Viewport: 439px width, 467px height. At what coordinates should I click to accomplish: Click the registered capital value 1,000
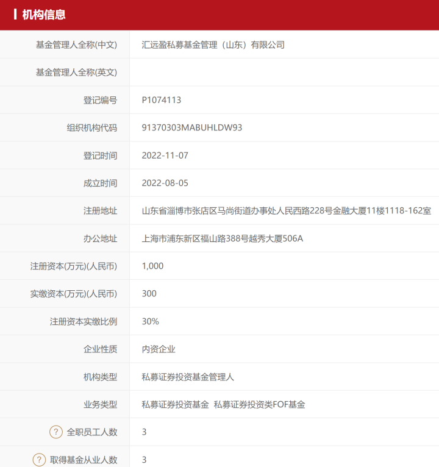tap(152, 266)
